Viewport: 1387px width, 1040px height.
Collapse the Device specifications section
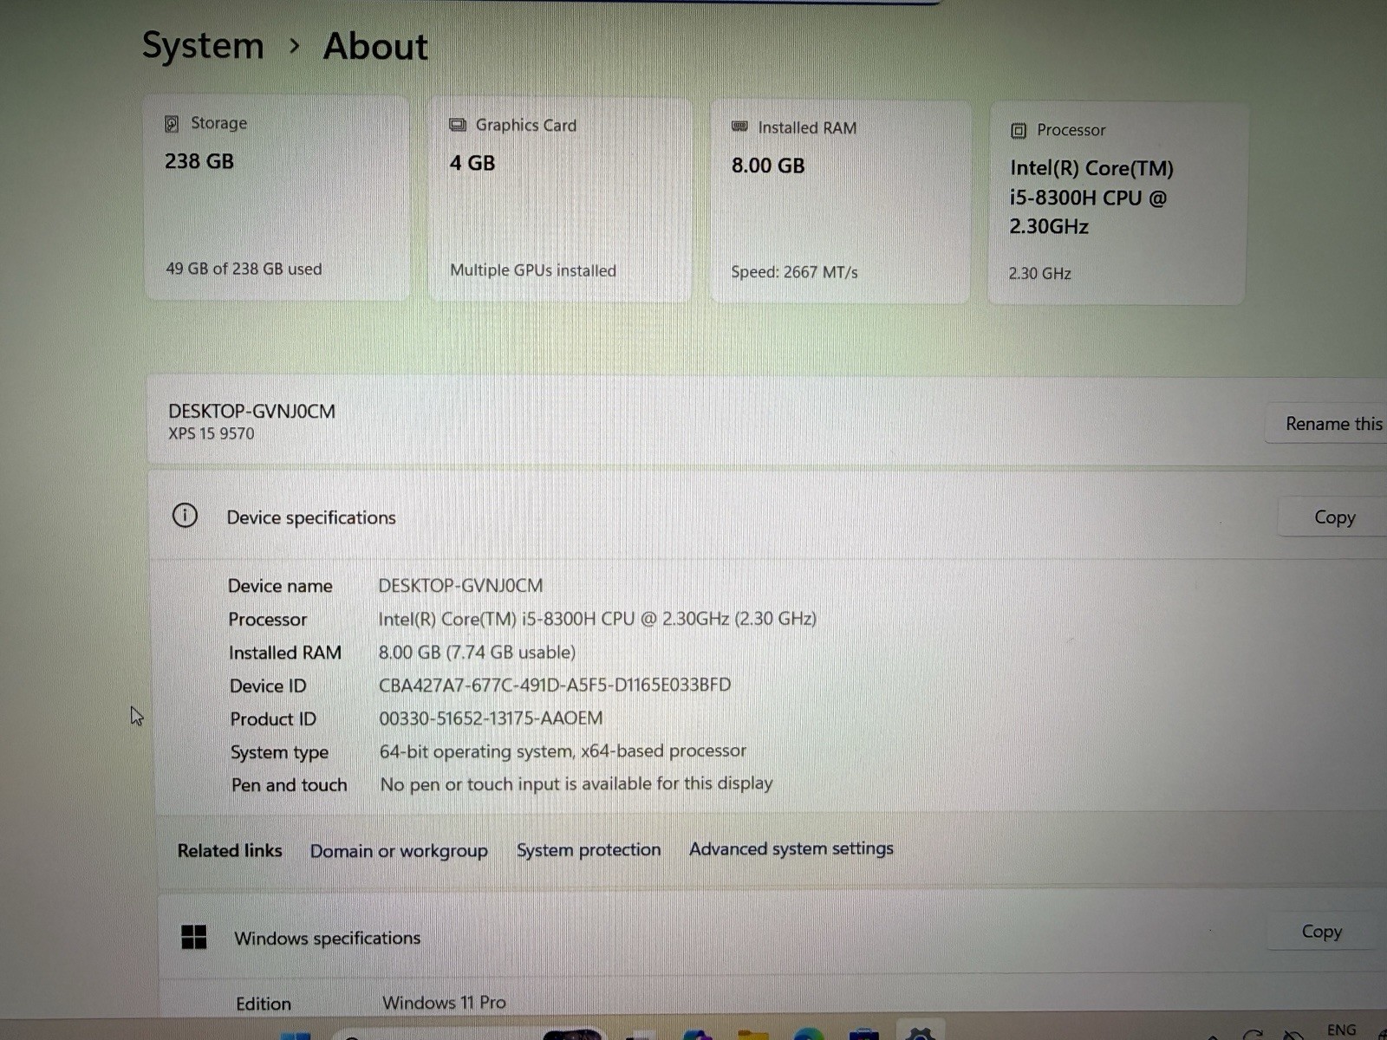point(767,517)
